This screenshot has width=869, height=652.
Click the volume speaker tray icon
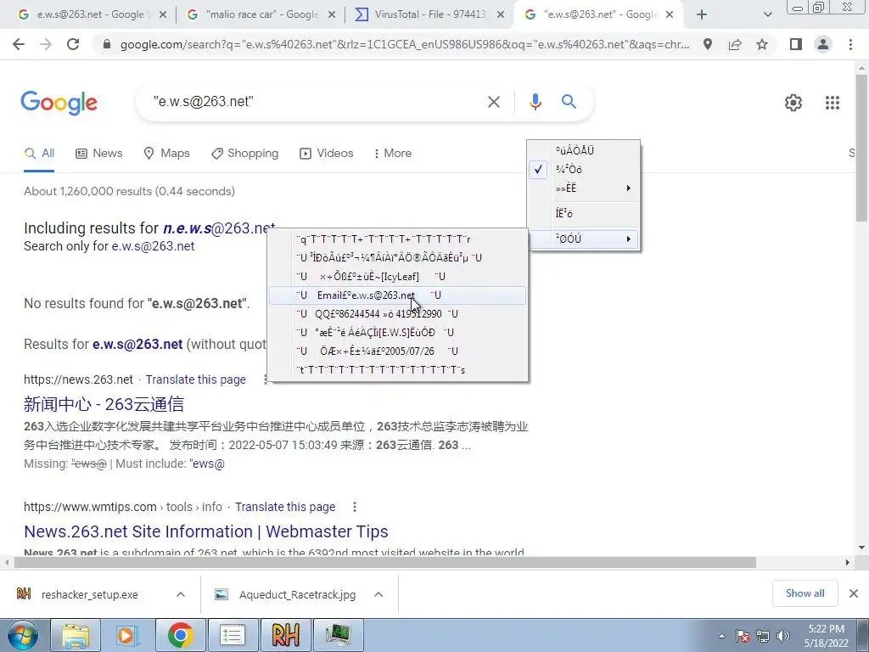click(783, 636)
